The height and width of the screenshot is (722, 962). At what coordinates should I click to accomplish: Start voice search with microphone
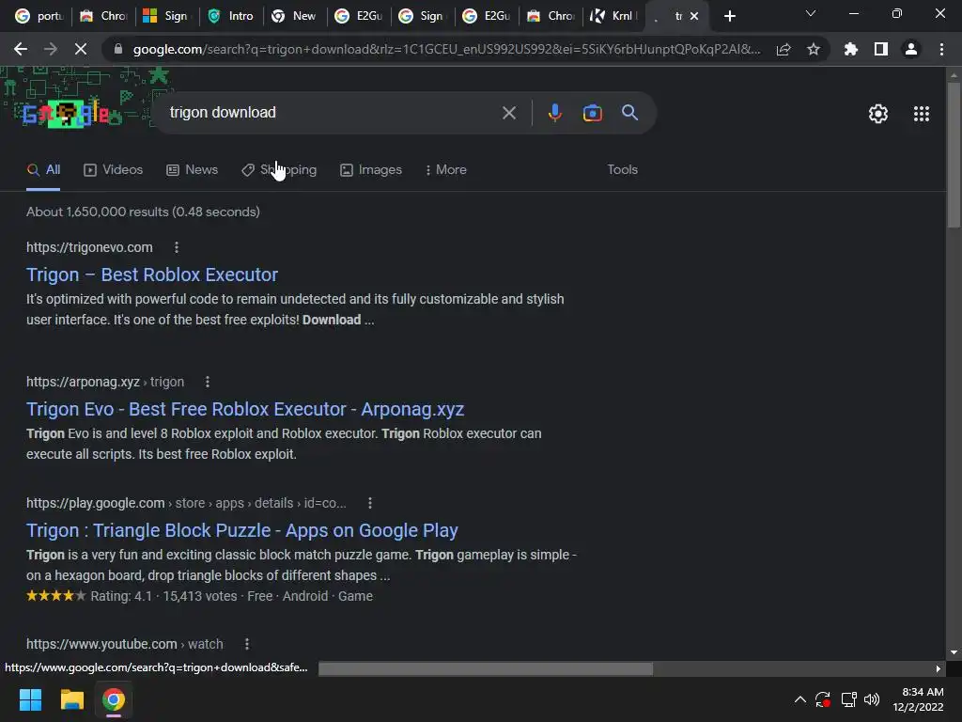pyautogui.click(x=554, y=113)
